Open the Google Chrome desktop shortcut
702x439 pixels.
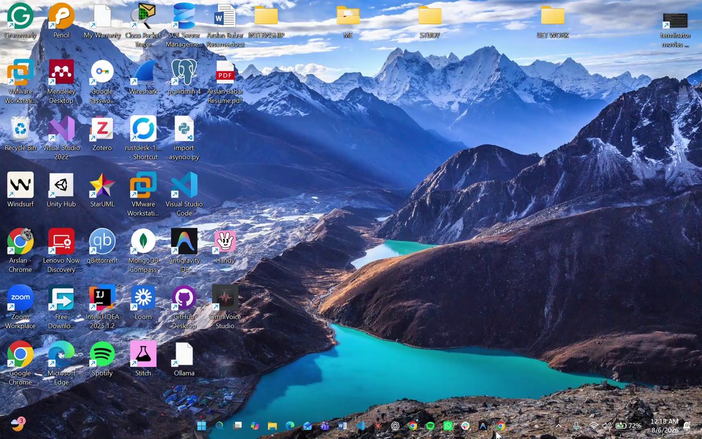click(x=20, y=354)
